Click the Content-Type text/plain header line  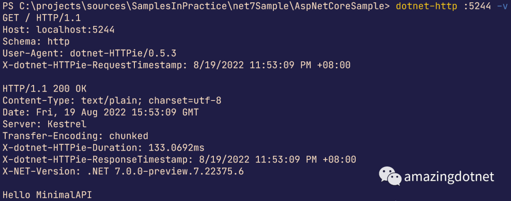coord(112,100)
